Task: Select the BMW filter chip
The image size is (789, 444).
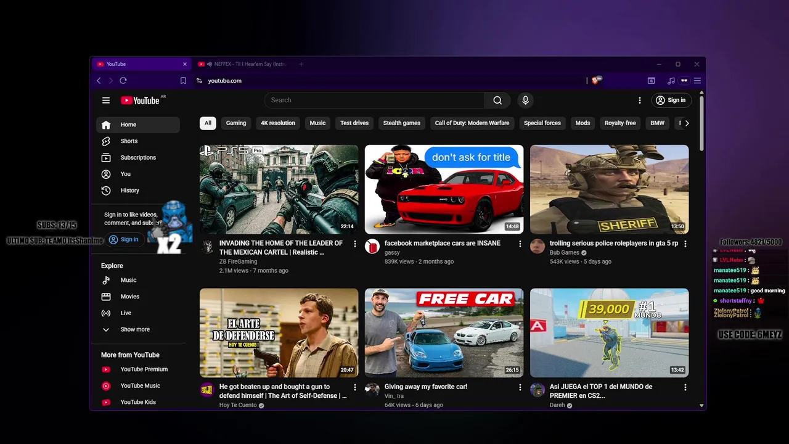Action: 658,123
